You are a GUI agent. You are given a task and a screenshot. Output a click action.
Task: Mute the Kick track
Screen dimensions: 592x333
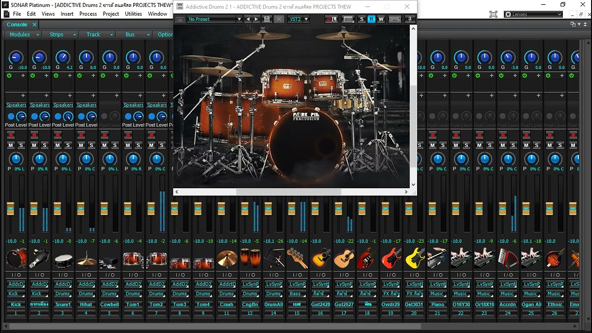(x=11, y=145)
